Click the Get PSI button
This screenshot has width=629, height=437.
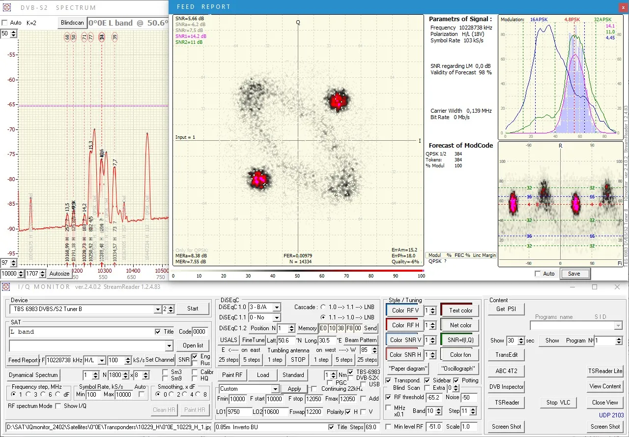pos(506,309)
